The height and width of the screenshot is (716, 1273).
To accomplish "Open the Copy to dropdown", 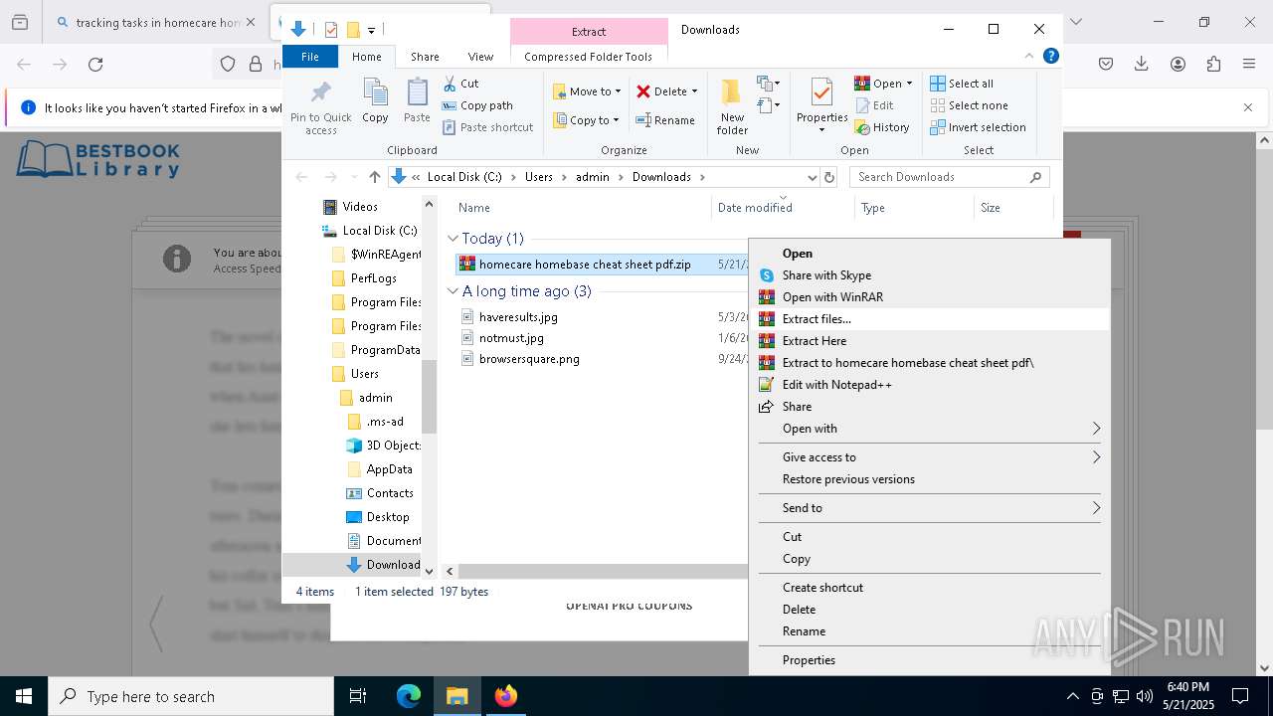I will click(587, 120).
